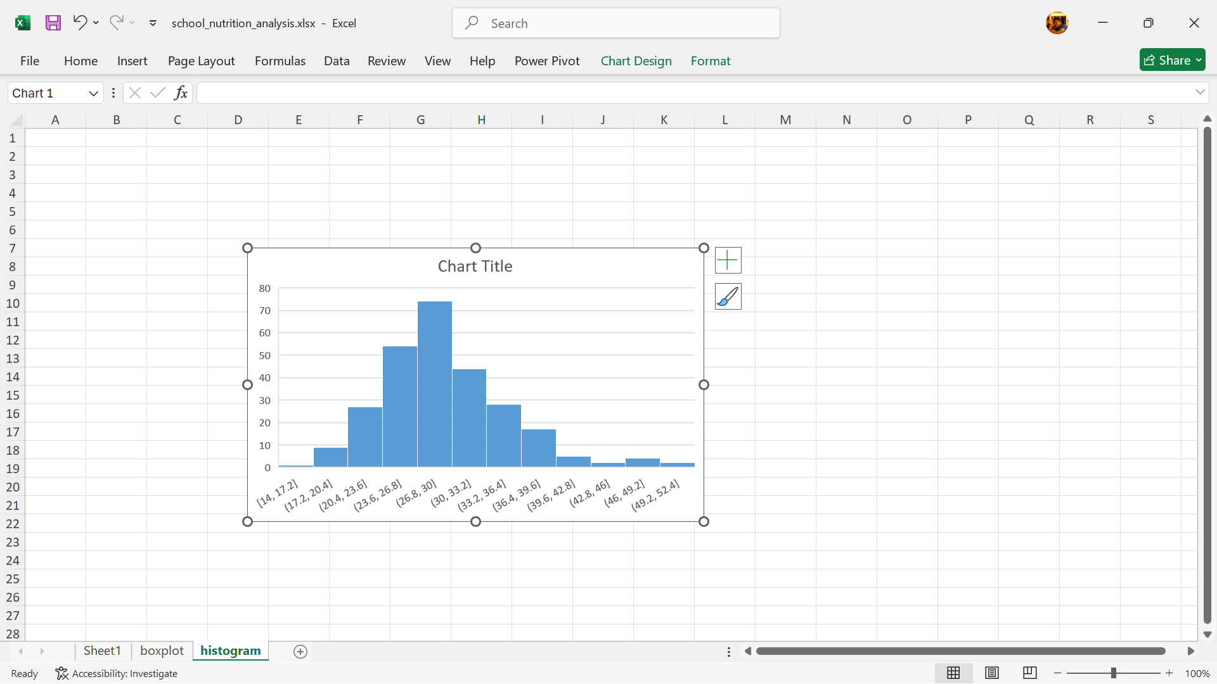
Task: Click the Insert Function fx icon
Action: pyautogui.click(x=181, y=93)
